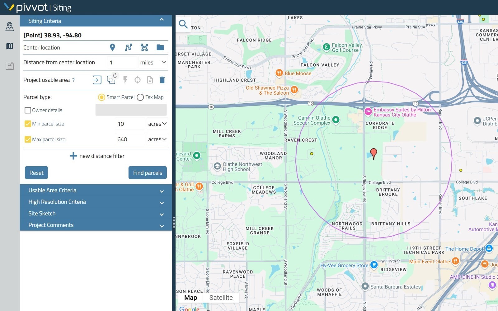The height and width of the screenshot is (311, 498).
Task: Click the refresh selection usable area icon
Action: [111, 79]
